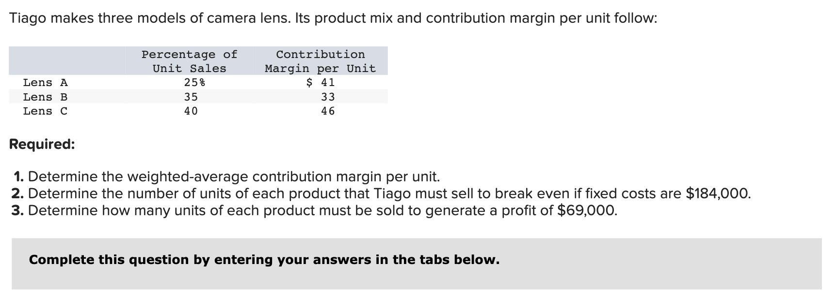
Task: Click the $ 41 contribution margin value
Action: (321, 83)
